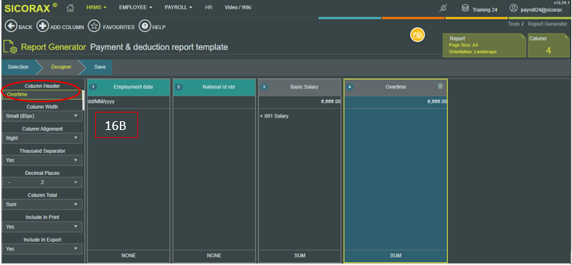
Task: Click the ADD COLUMN label
Action: [67, 28]
